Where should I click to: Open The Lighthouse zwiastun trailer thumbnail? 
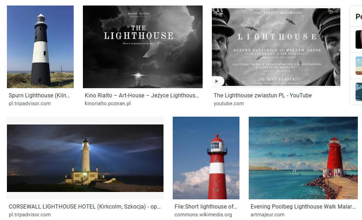276,47
